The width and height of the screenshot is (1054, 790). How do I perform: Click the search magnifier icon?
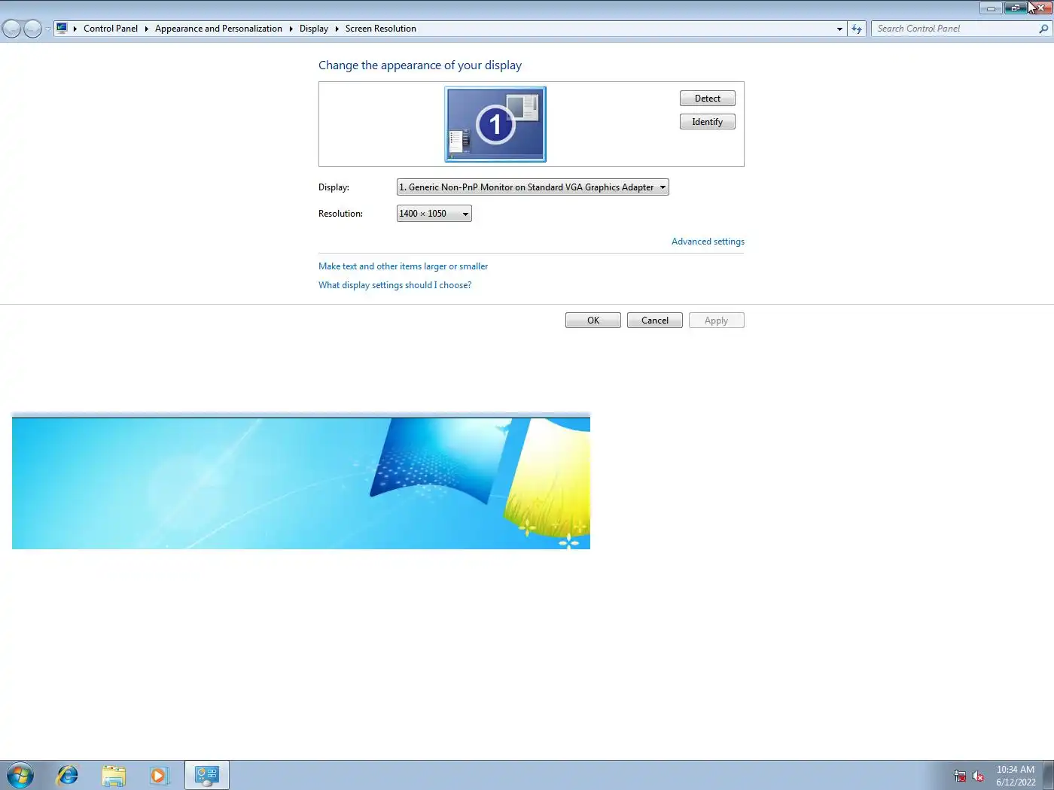pos(1043,29)
